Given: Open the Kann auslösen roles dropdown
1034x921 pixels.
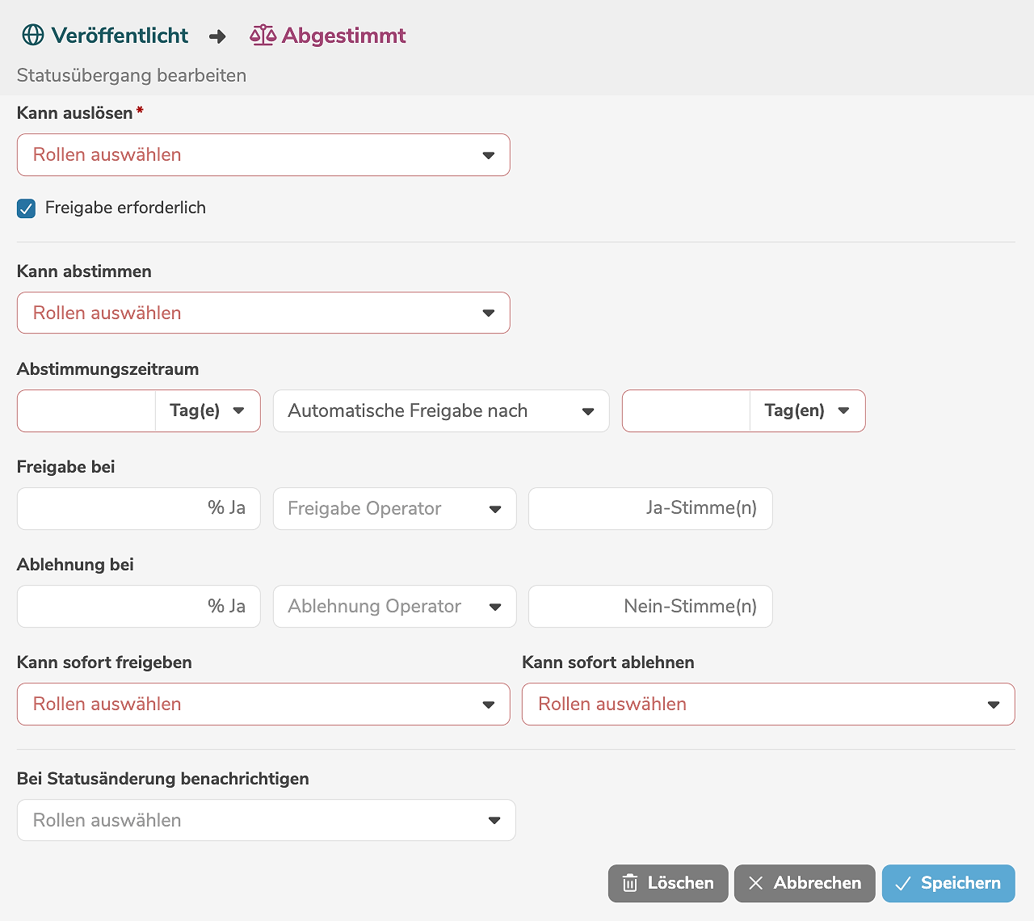Looking at the screenshot, I should (263, 155).
